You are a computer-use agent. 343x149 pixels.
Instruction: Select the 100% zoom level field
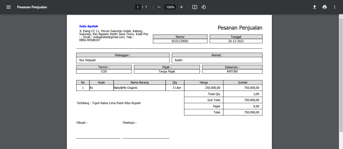tap(170, 7)
